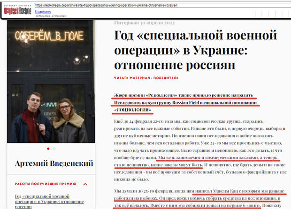Open the sidebar link to the awarded article
The image size is (291, 209).
(x=49, y=202)
